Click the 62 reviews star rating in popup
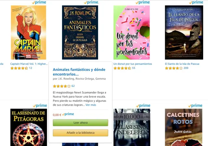This screenshot has width=208, height=146. point(62,86)
